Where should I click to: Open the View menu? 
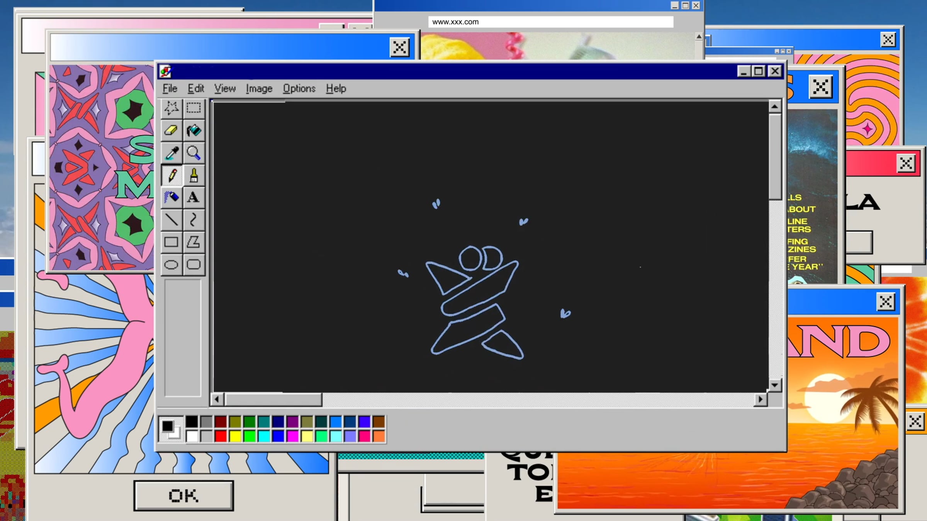coord(225,88)
